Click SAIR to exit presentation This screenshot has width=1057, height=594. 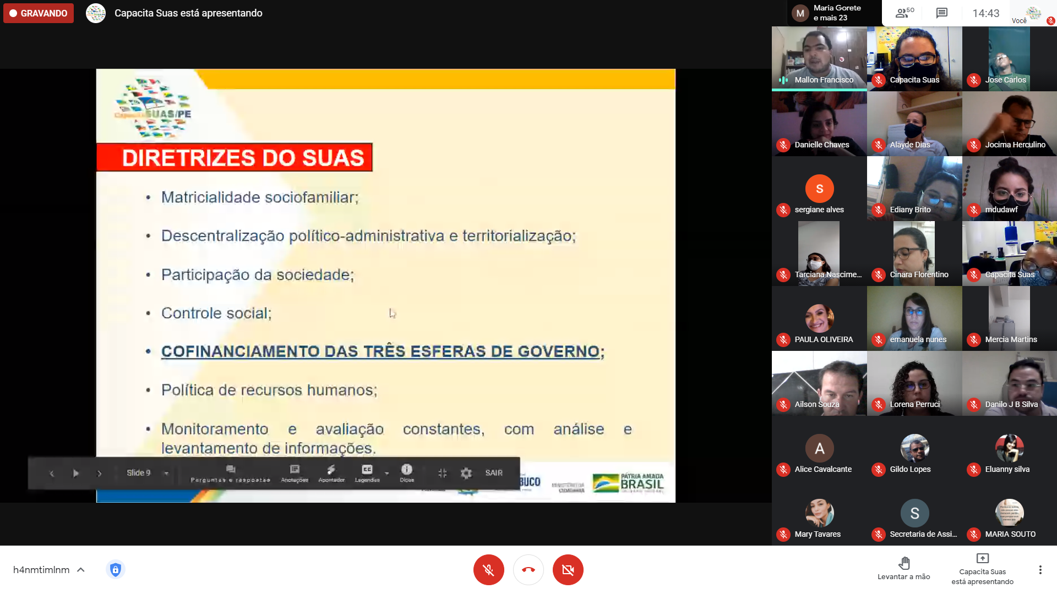(494, 473)
